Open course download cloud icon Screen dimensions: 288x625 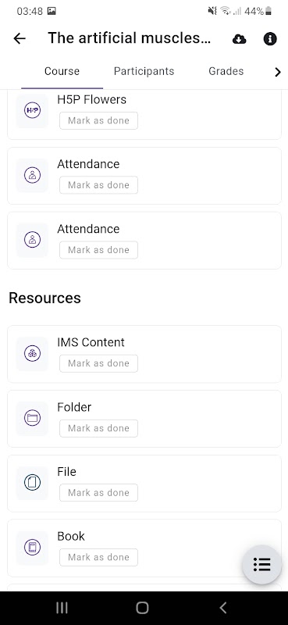[239, 38]
